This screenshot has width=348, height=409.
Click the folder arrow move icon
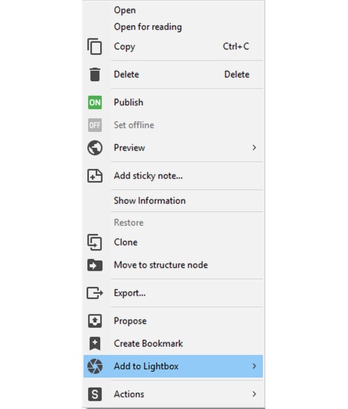(x=95, y=265)
